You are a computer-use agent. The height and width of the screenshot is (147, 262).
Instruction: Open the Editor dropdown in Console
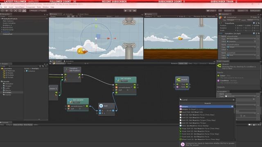pos(36,125)
